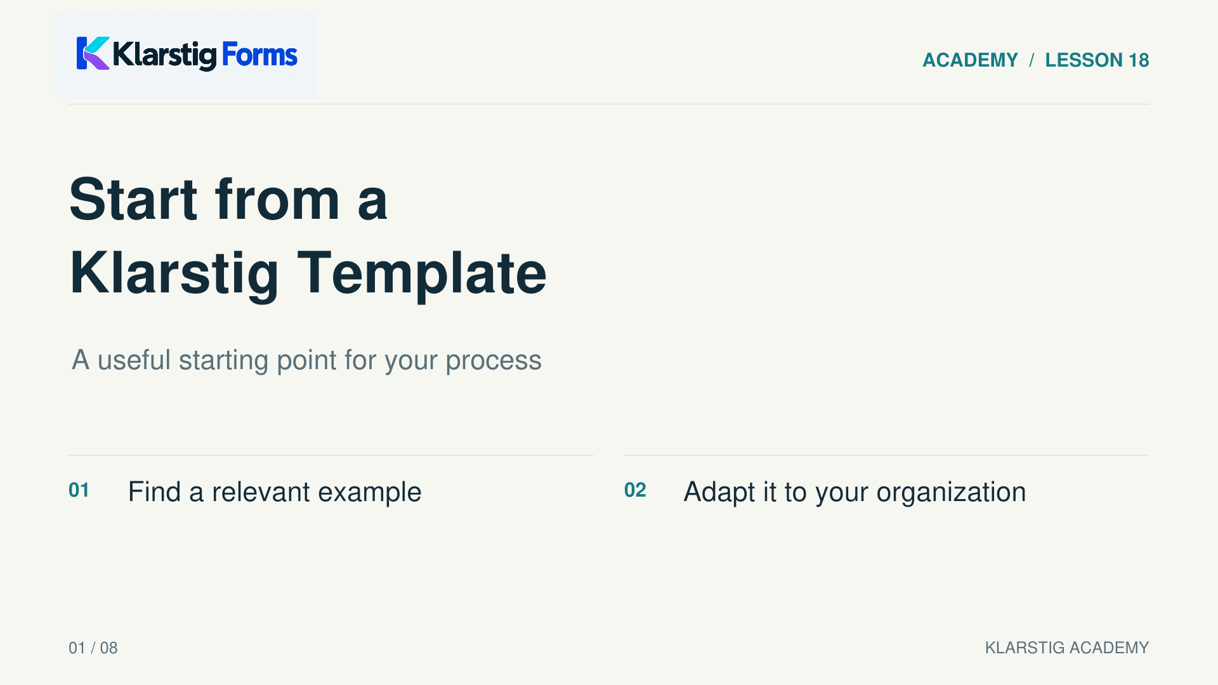This screenshot has width=1218, height=685.
Task: Click the slash separator between ACADEMY and LESSON
Action: pos(1031,60)
